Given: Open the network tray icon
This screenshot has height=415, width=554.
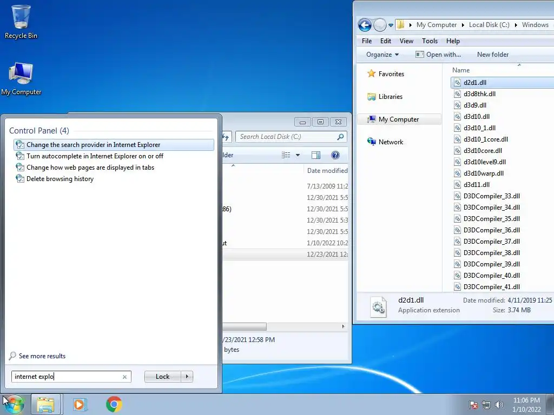Looking at the screenshot, I should pyautogui.click(x=486, y=405).
